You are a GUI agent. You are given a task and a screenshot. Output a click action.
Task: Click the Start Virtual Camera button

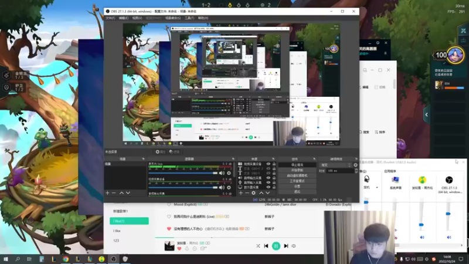click(297, 175)
